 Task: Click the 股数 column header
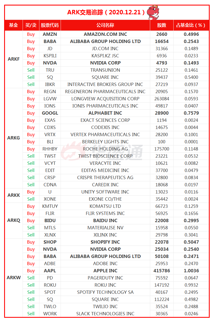tap(162, 25)
